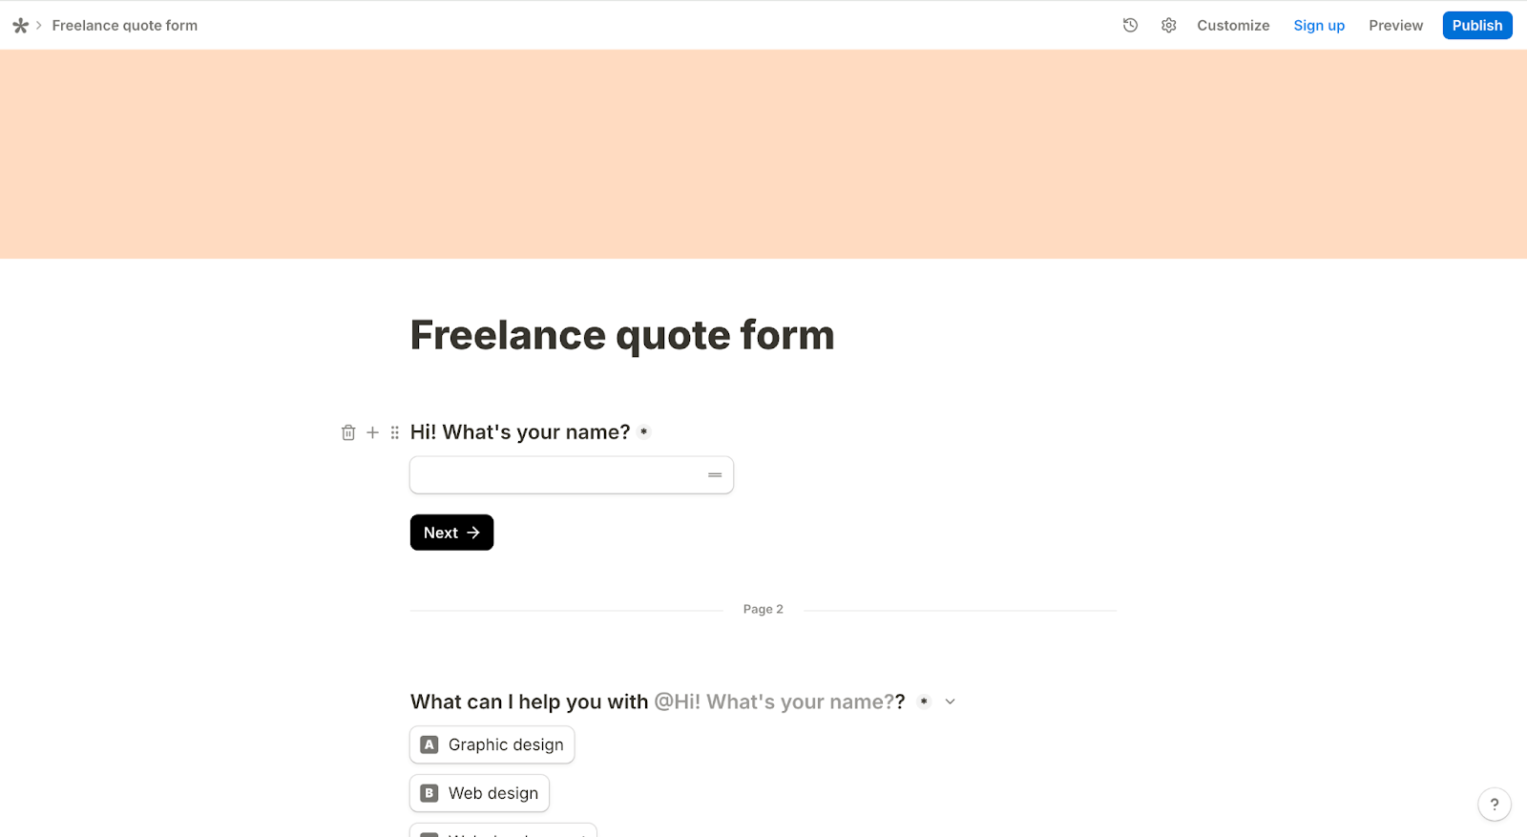Toggle the required asterisk on the name question
This screenshot has width=1527, height=837.
click(x=643, y=431)
